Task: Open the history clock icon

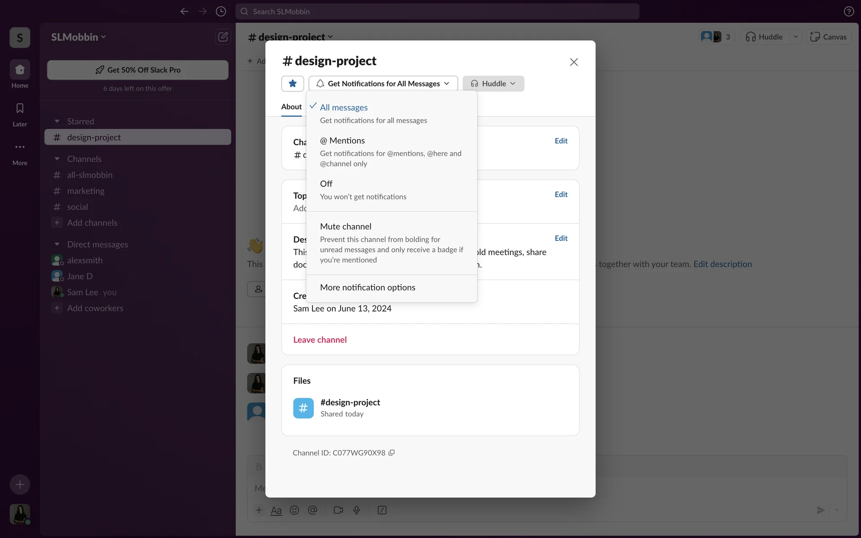Action: click(221, 12)
